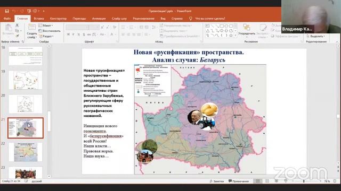Click the Примечания comments button in status bar
Viewport: 341px width, 191px height.
(239, 181)
